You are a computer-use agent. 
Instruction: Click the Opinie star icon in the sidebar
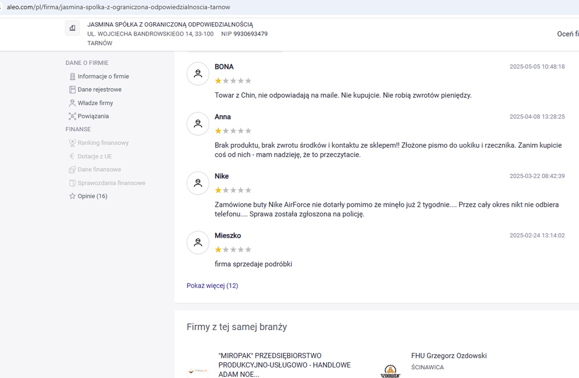click(x=72, y=196)
